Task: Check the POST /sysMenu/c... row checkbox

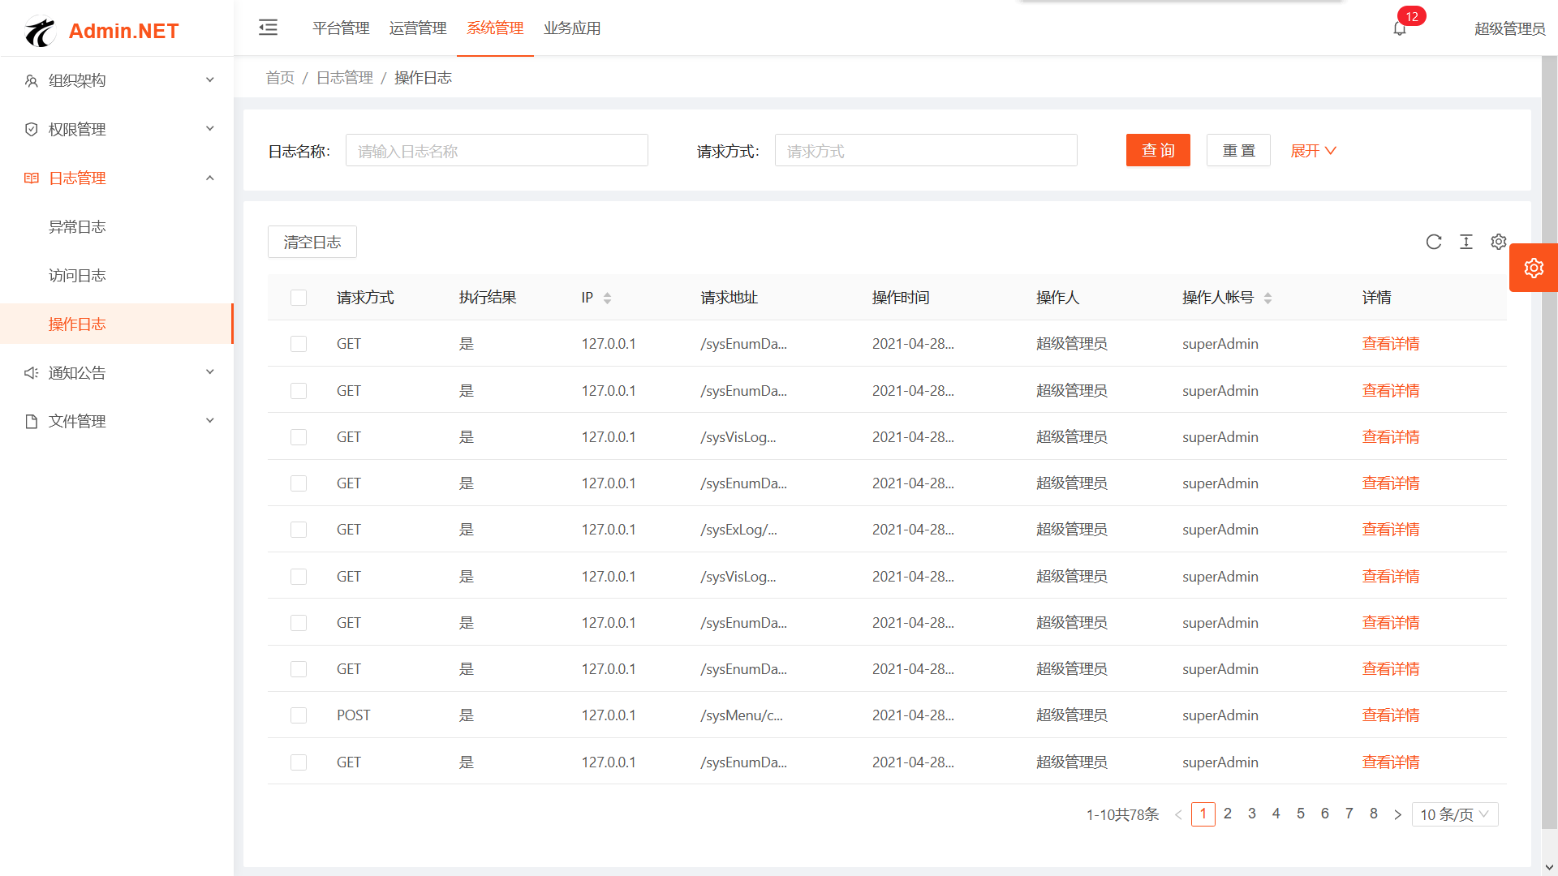Action: (x=299, y=715)
